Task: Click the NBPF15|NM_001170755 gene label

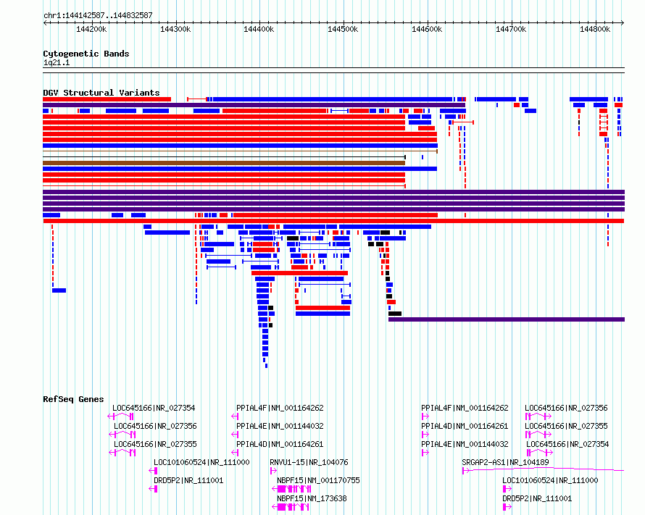Action: (x=318, y=480)
